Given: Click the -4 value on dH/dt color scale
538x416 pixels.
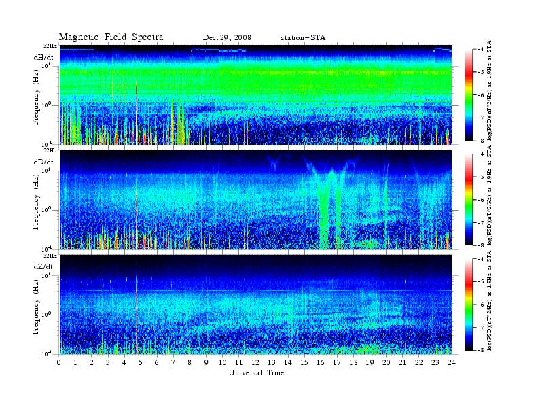Looking at the screenshot, I should click(482, 49).
